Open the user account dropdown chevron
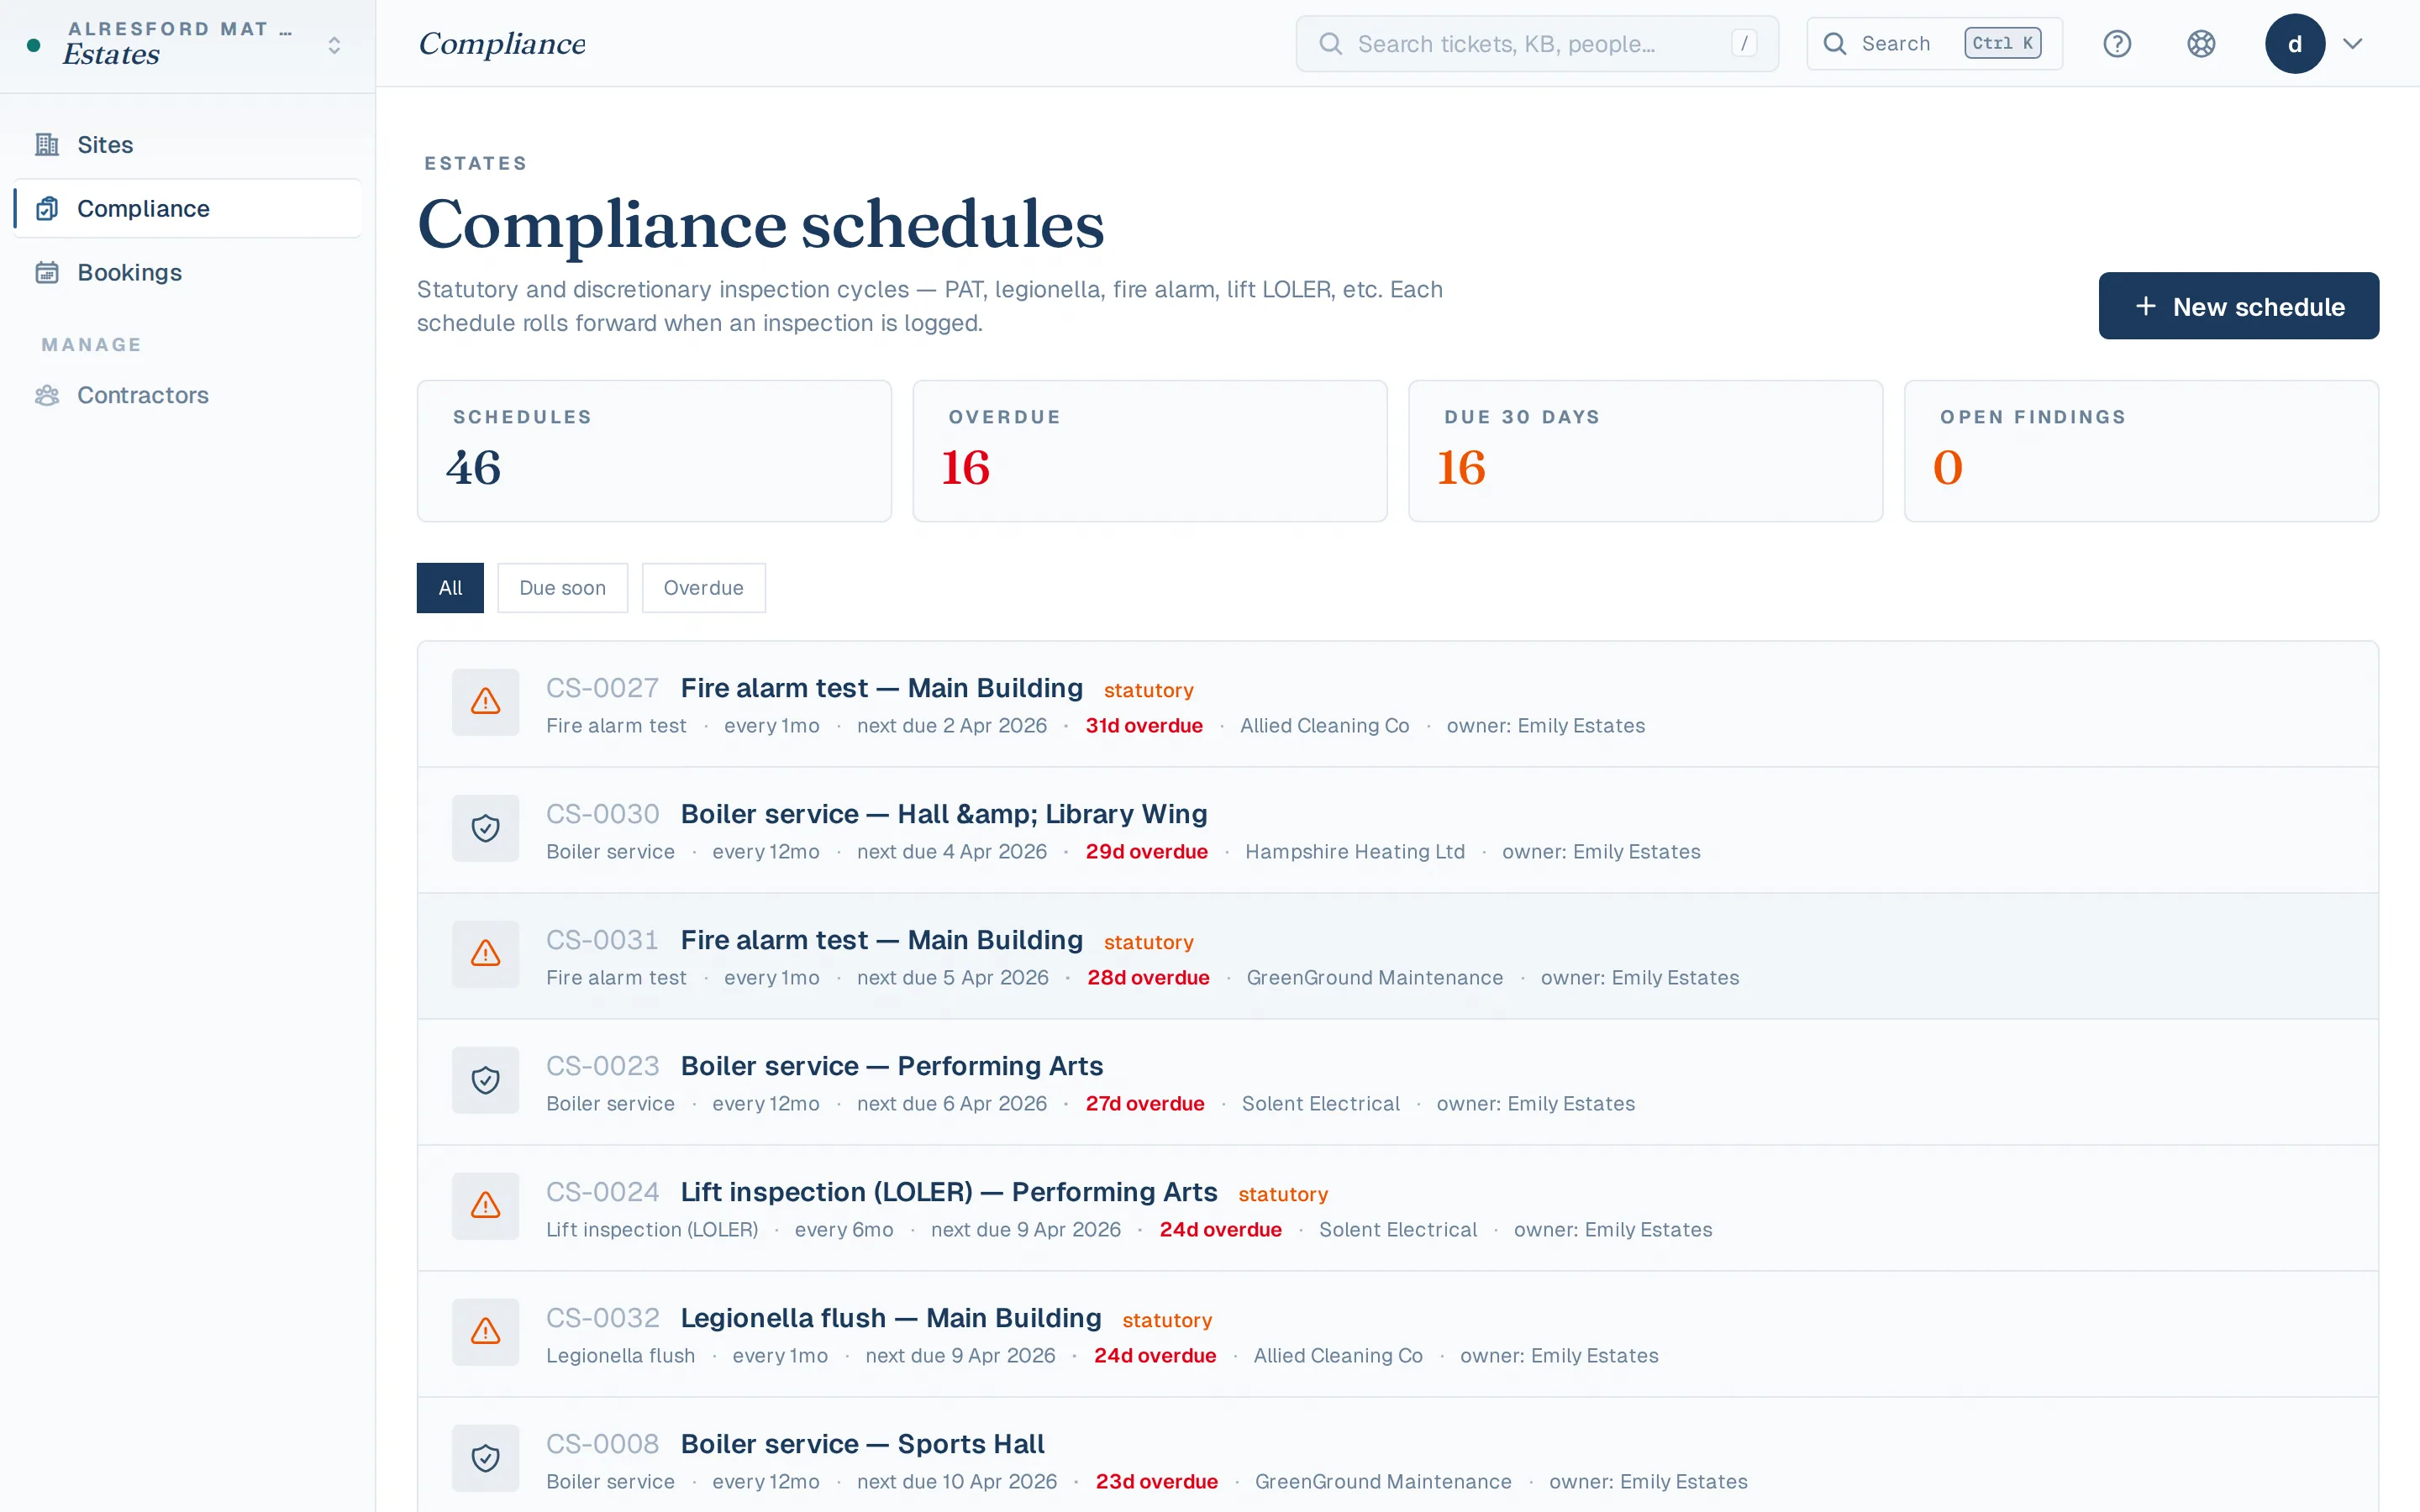Screen dimensions: 2420x1512 (2353, 44)
